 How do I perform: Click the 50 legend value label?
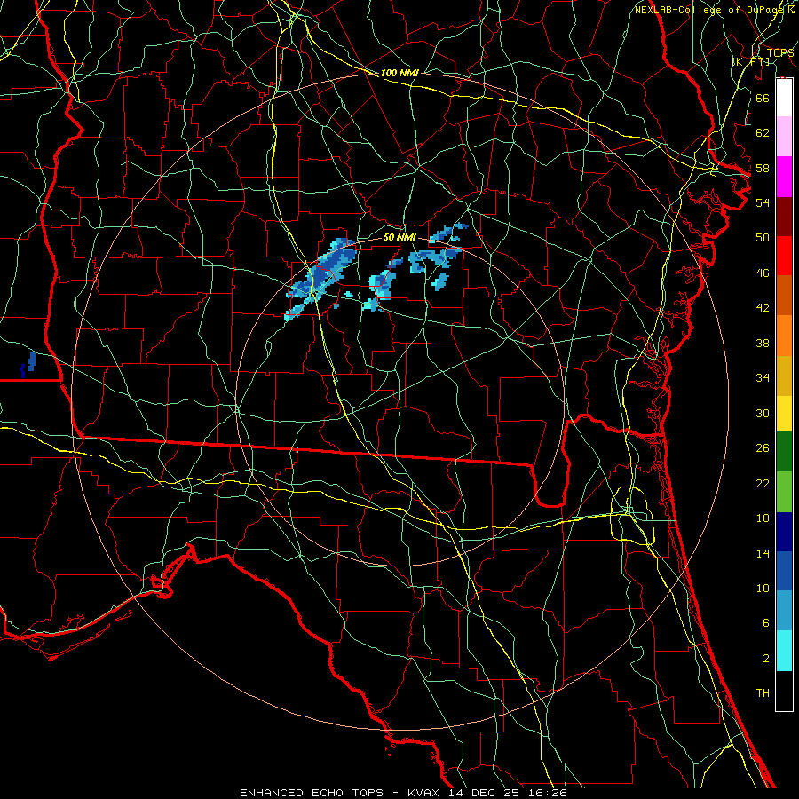[763, 238]
